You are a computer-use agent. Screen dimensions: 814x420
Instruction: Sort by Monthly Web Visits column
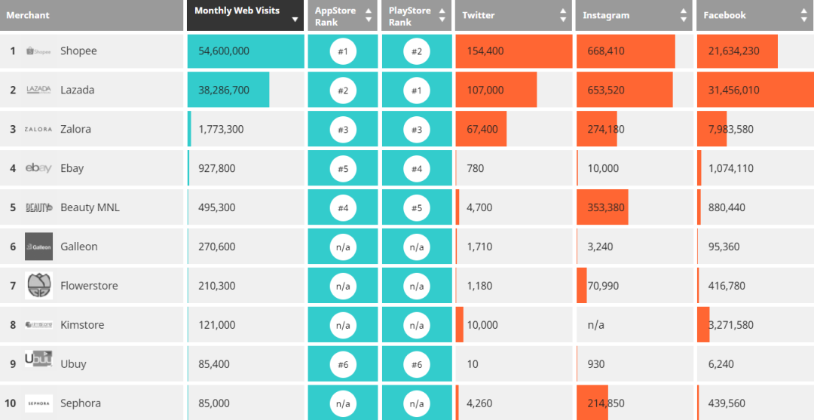tap(246, 15)
